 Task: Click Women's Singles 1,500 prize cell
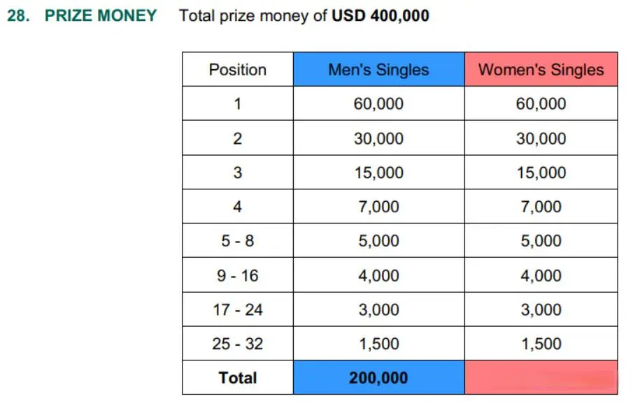coord(541,344)
